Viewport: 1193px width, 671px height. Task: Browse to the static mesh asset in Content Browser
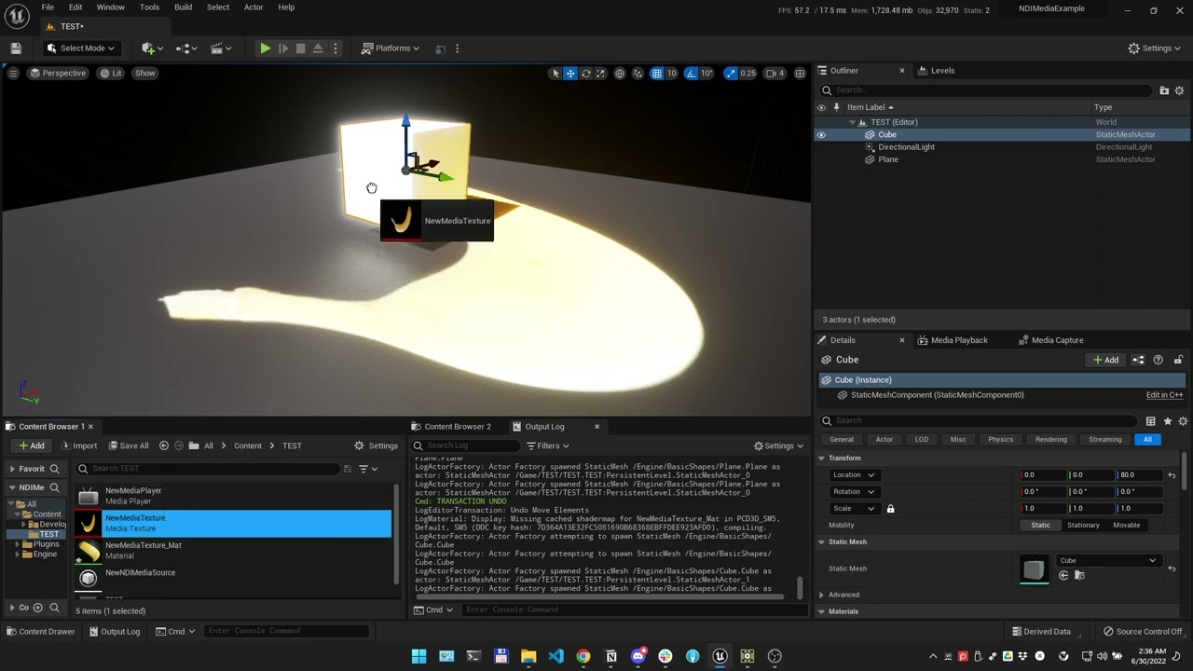coord(1079,575)
